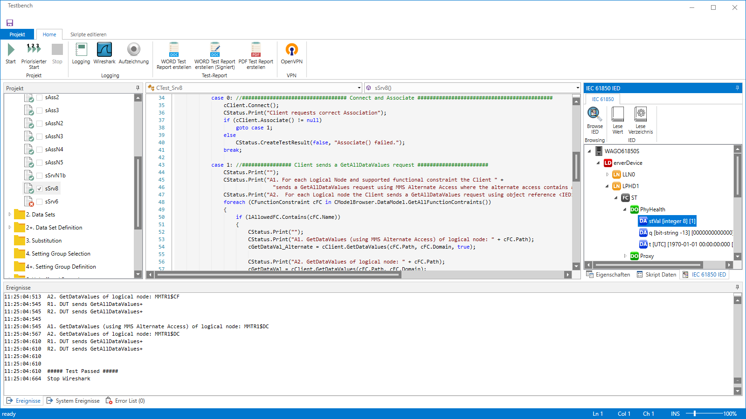Viewport: 746px width, 419px height.
Task: Tick the sSrv6 checkbox
Action: pyautogui.click(x=40, y=202)
